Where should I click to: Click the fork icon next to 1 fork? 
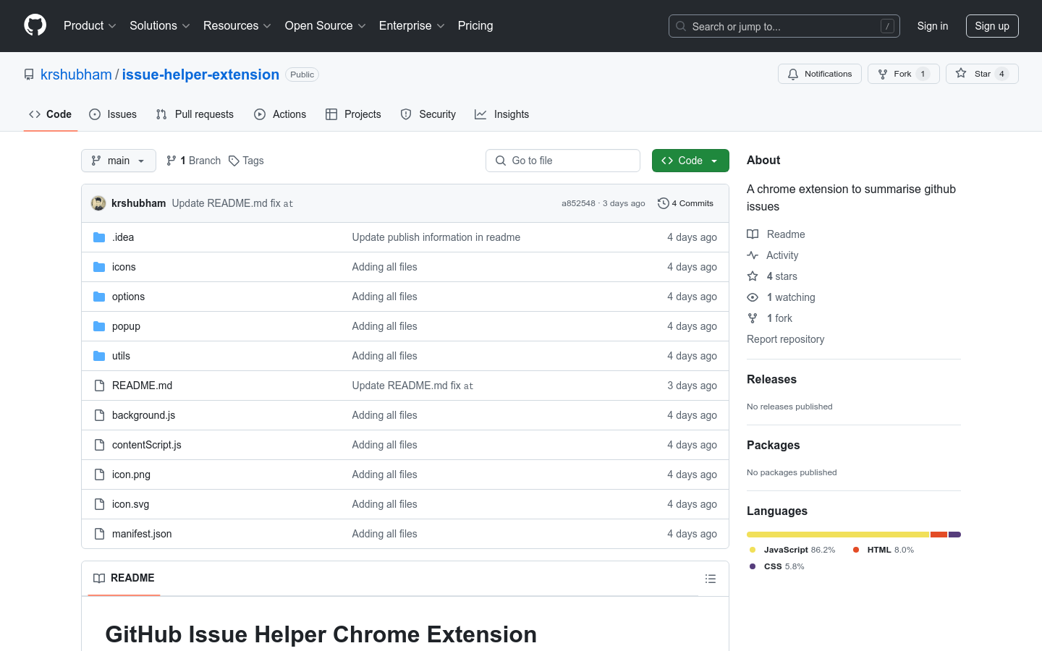(753, 318)
